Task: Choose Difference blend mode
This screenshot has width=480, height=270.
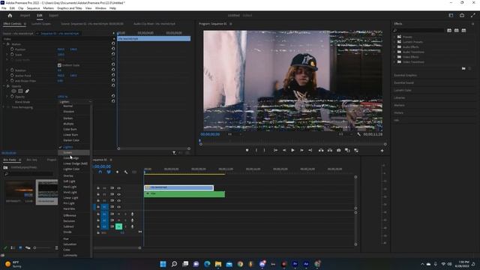Action: (70, 215)
